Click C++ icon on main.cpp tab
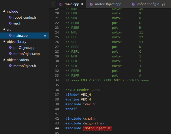 click(61, 4)
